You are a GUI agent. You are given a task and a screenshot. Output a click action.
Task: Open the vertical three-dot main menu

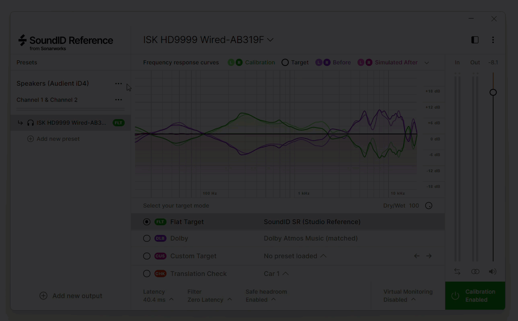click(493, 40)
